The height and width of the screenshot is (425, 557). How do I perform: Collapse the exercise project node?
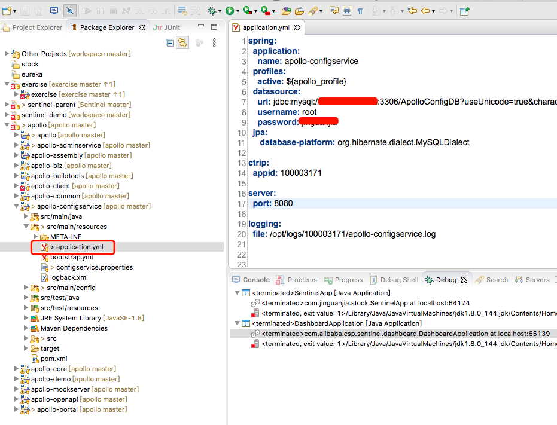7,84
